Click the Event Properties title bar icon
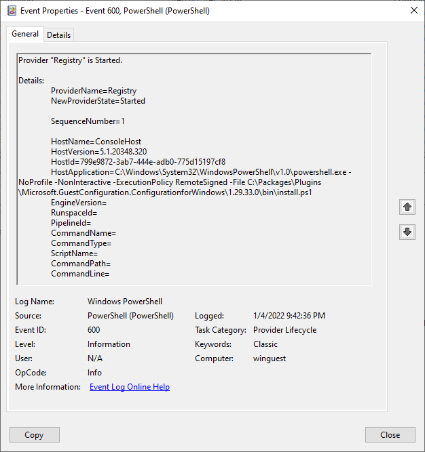425x452 pixels. pyautogui.click(x=12, y=11)
